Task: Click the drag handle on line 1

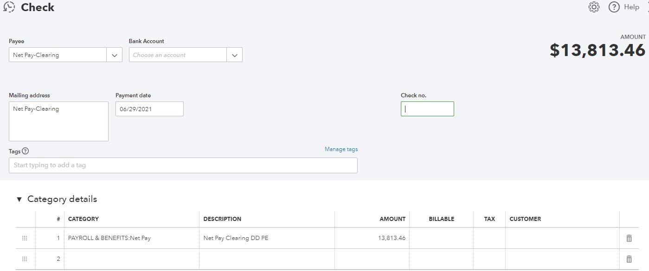Action: (24, 238)
